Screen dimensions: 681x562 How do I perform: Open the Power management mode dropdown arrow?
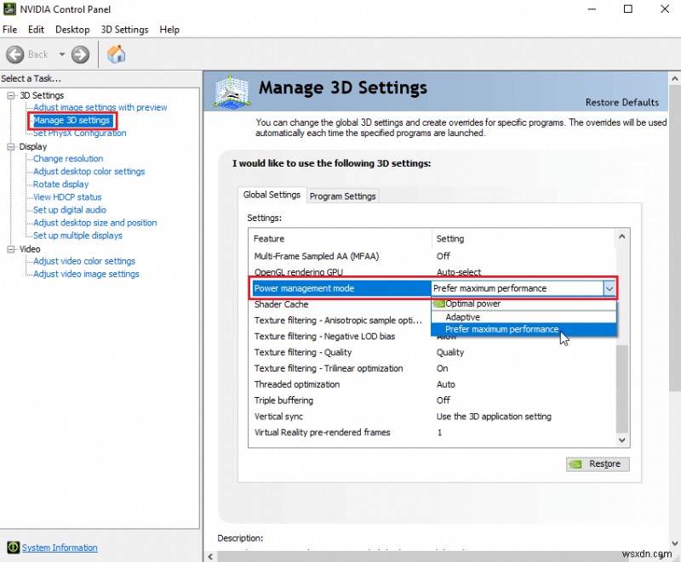click(x=609, y=288)
